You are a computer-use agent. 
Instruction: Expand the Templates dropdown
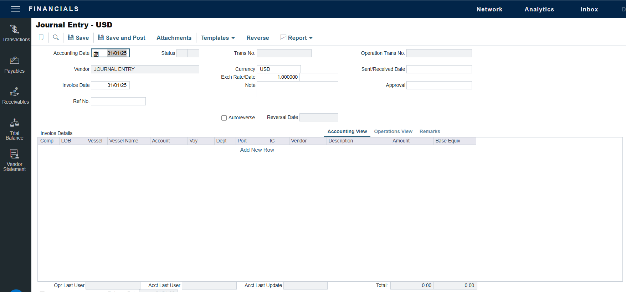218,38
